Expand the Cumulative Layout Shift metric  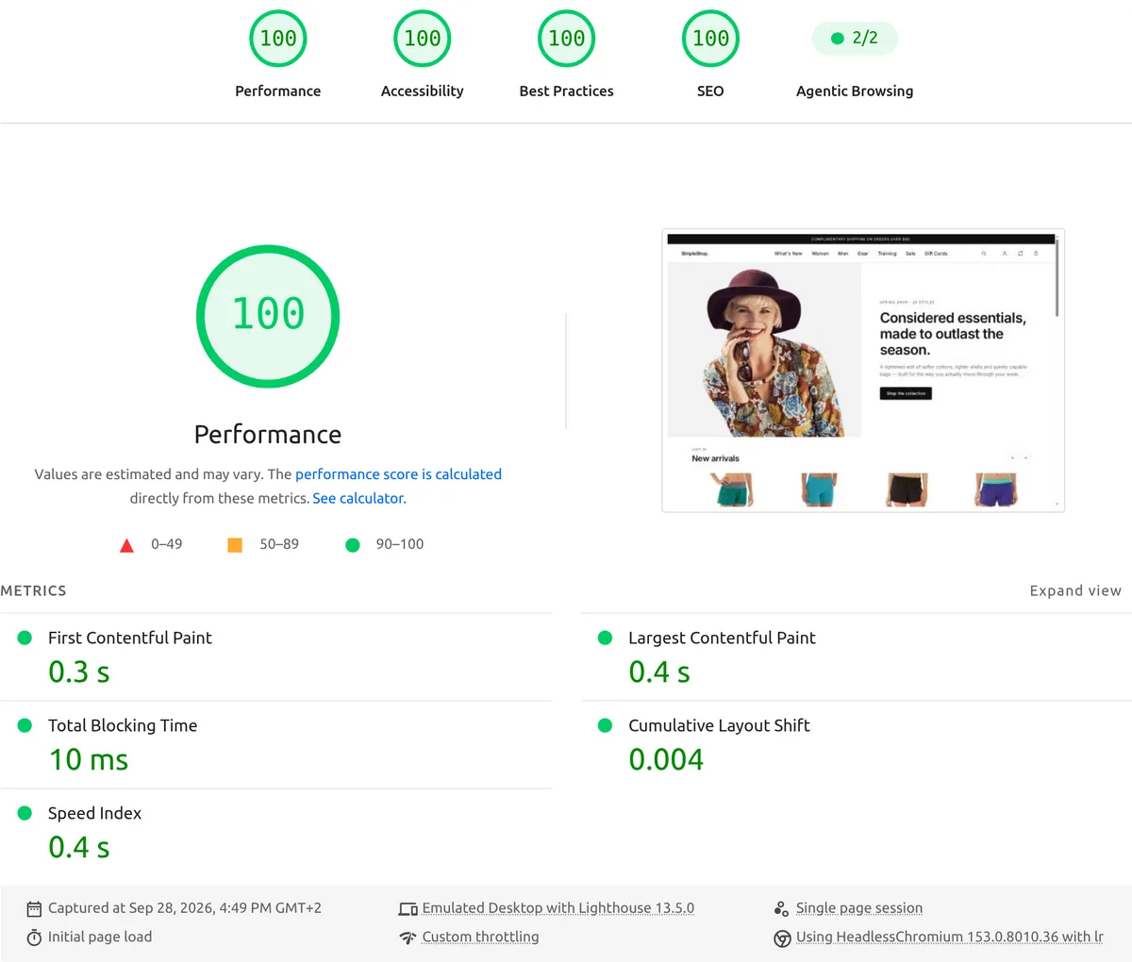pyautogui.click(x=857, y=745)
